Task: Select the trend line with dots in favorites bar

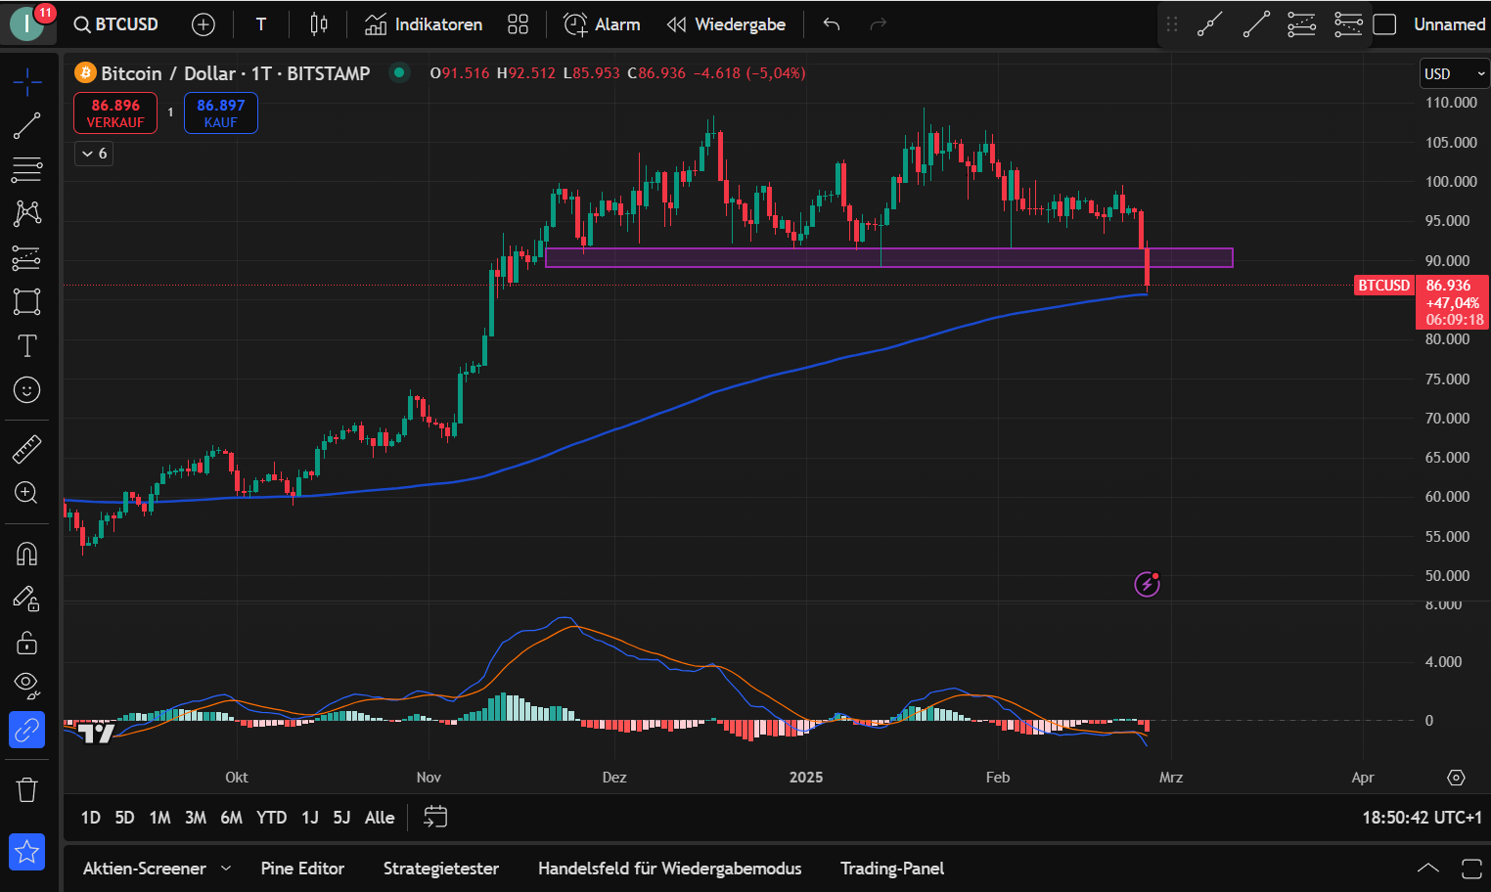Action: pos(1210,24)
